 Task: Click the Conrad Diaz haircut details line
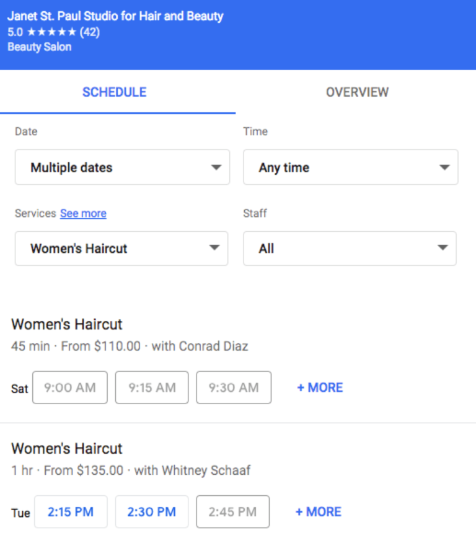pyautogui.click(x=130, y=347)
